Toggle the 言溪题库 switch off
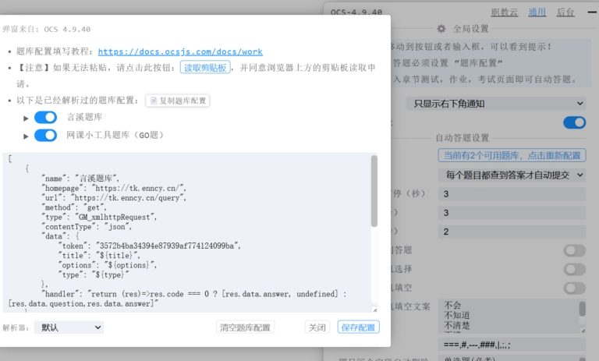599x361 pixels. pos(45,118)
